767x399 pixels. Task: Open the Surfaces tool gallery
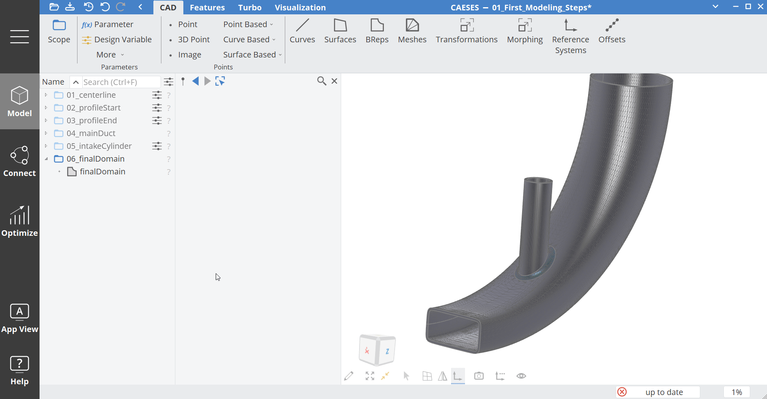pyautogui.click(x=340, y=32)
